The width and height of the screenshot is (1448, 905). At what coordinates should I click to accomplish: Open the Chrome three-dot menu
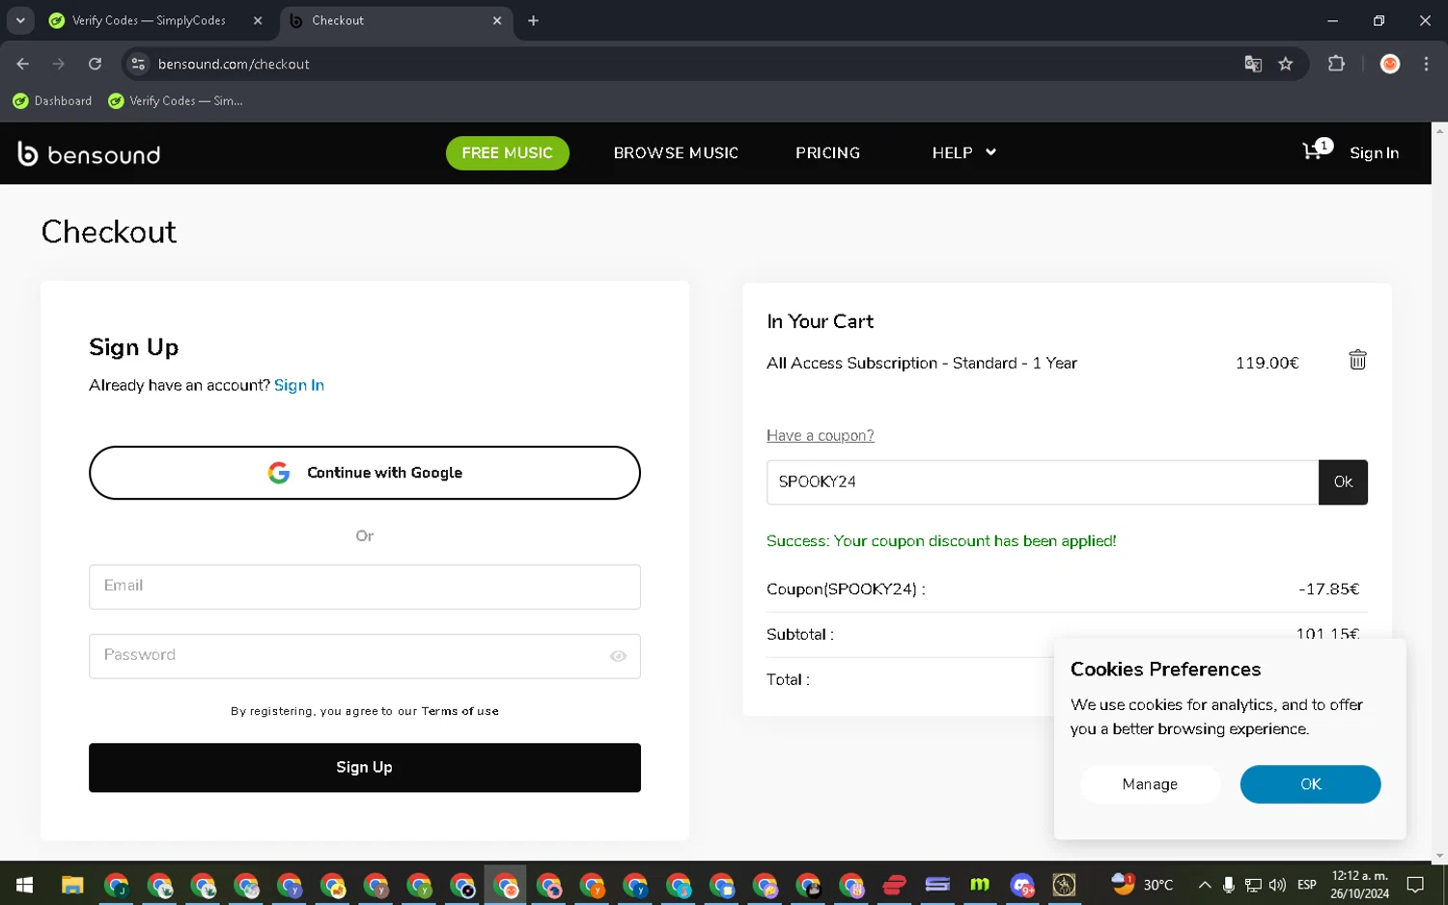point(1426,64)
